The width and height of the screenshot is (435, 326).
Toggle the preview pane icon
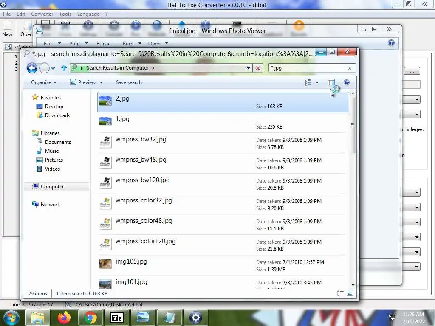pos(331,82)
